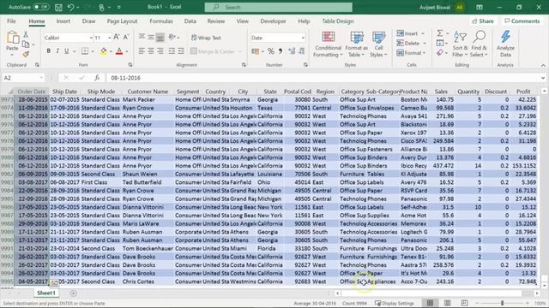Switch to Normal view icon
The width and height of the screenshot is (549, 308).
point(430,303)
